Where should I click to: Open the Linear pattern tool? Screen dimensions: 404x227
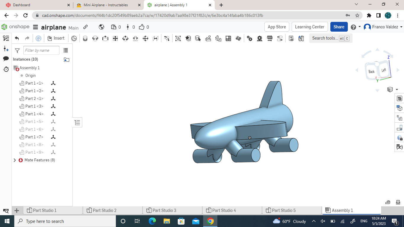(228, 38)
